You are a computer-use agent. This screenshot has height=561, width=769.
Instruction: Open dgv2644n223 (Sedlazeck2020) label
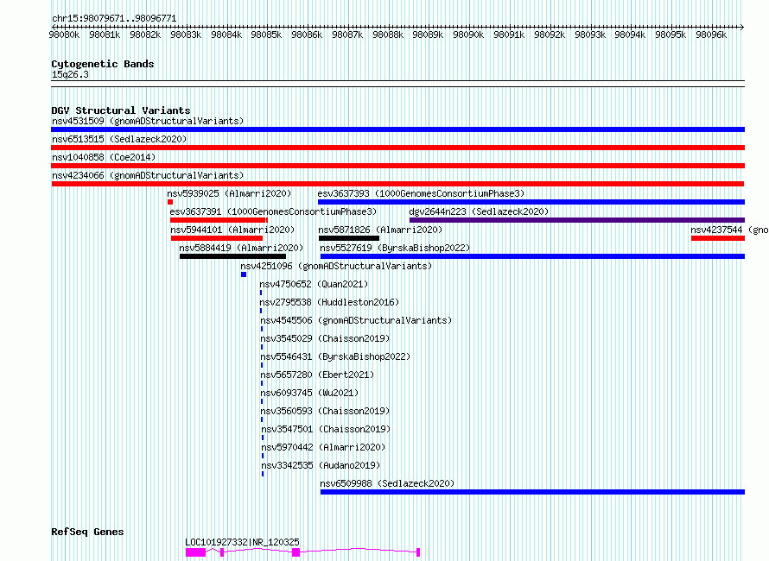point(480,211)
